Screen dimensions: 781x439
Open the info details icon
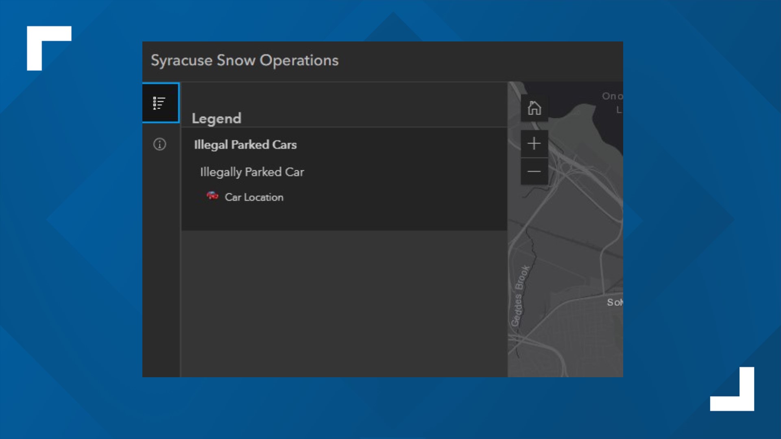[159, 144]
